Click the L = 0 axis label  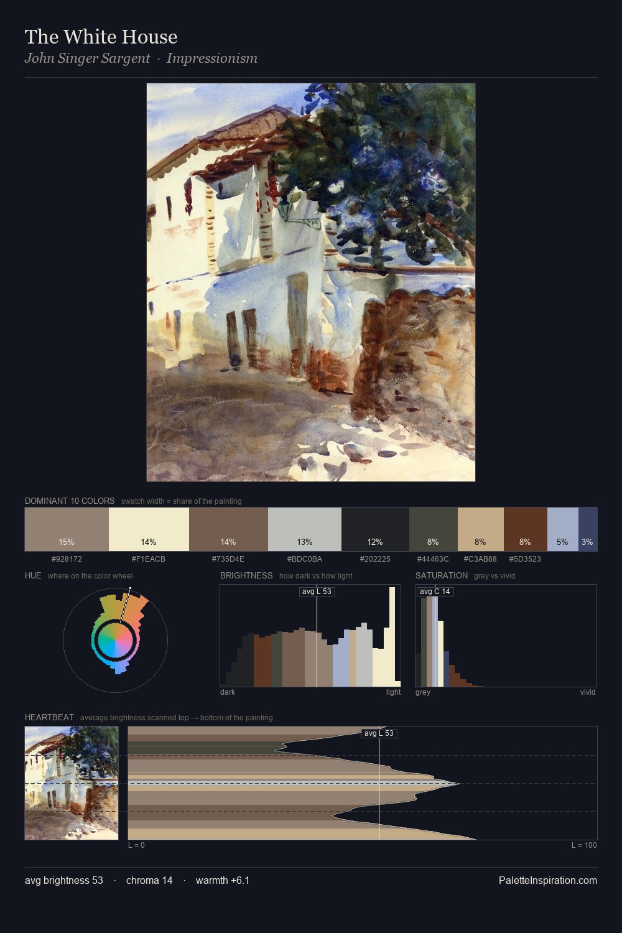point(136,845)
